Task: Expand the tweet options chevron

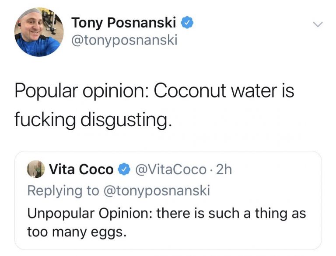Action: pos(318,24)
